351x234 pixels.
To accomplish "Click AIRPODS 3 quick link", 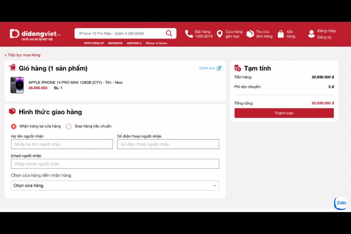I will 134,43.
